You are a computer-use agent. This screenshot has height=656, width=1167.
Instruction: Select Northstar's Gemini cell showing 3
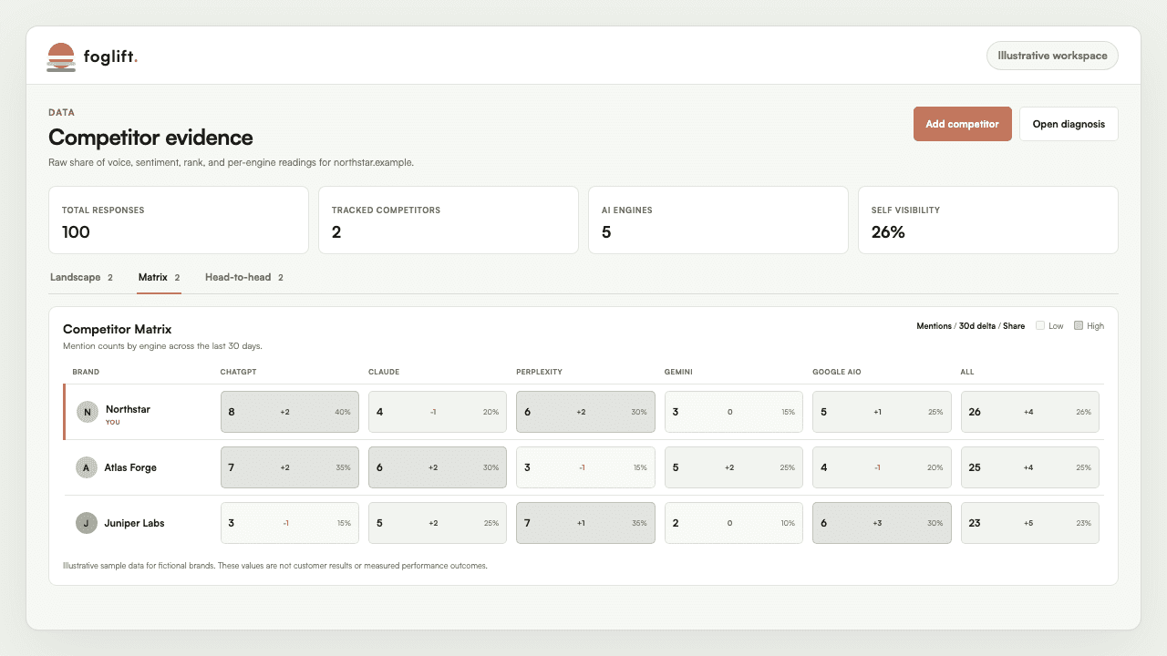pyautogui.click(x=734, y=412)
